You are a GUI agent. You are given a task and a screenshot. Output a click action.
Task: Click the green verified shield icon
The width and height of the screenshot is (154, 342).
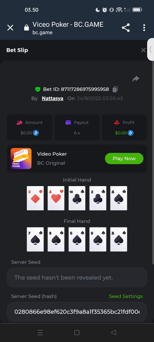tap(38, 89)
